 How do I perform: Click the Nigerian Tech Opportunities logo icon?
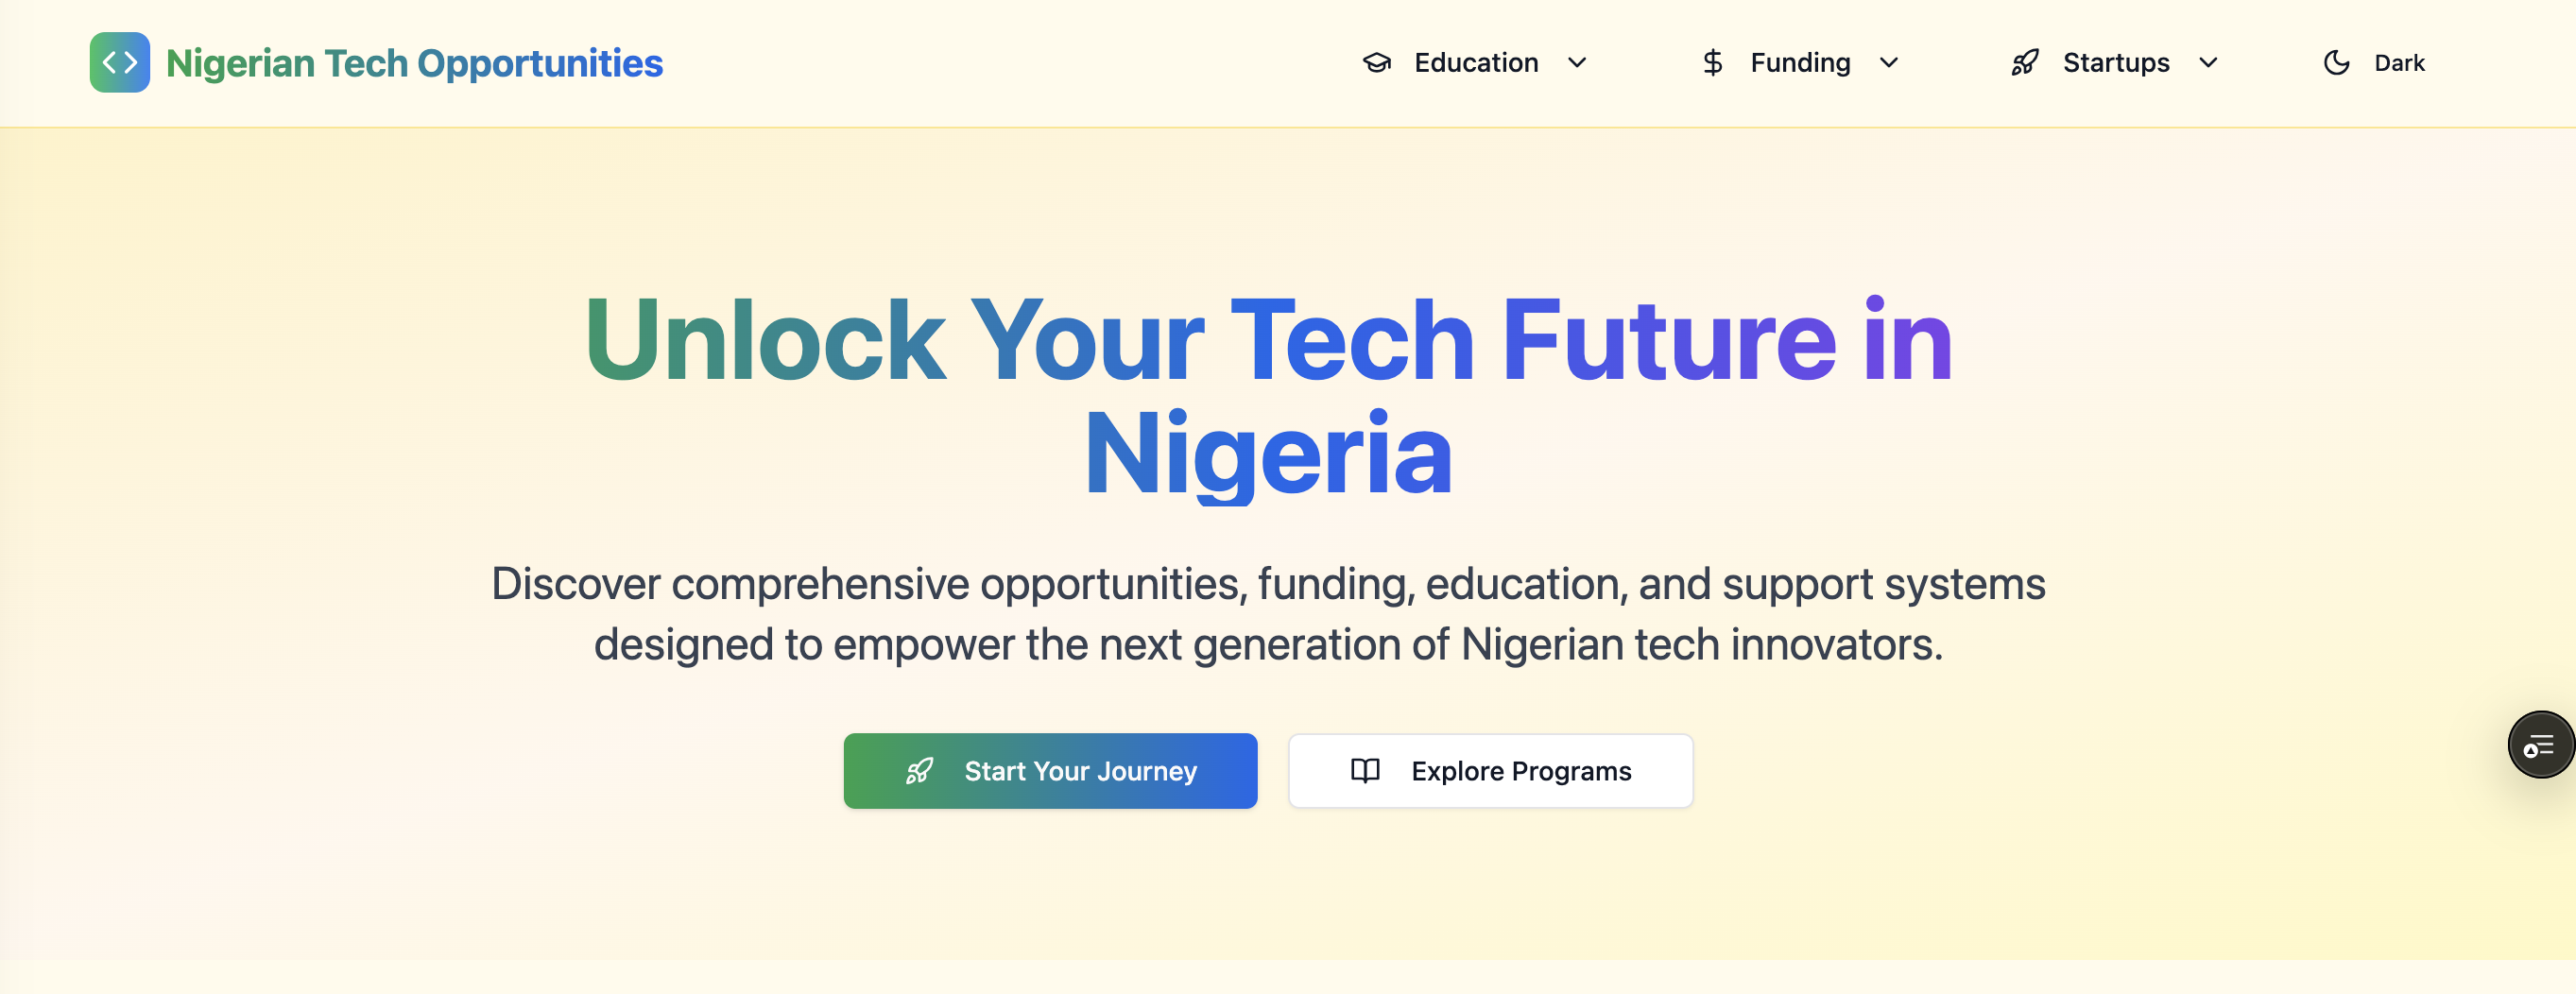tap(119, 61)
